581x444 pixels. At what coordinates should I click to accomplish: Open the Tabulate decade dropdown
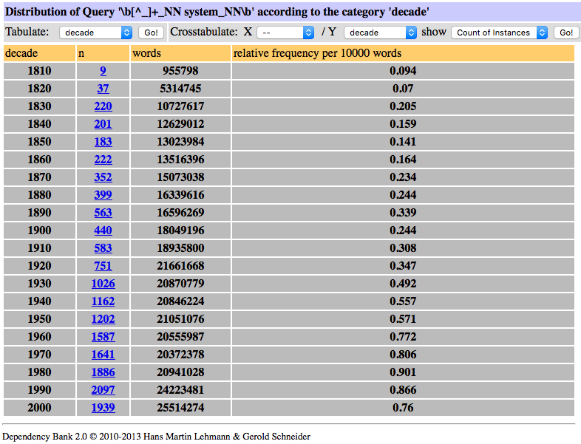[95, 33]
